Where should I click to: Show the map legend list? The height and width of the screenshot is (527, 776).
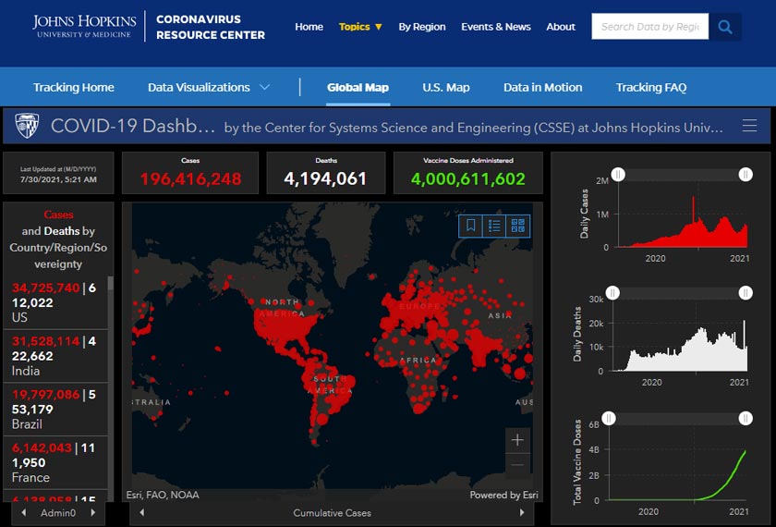pyautogui.click(x=494, y=225)
